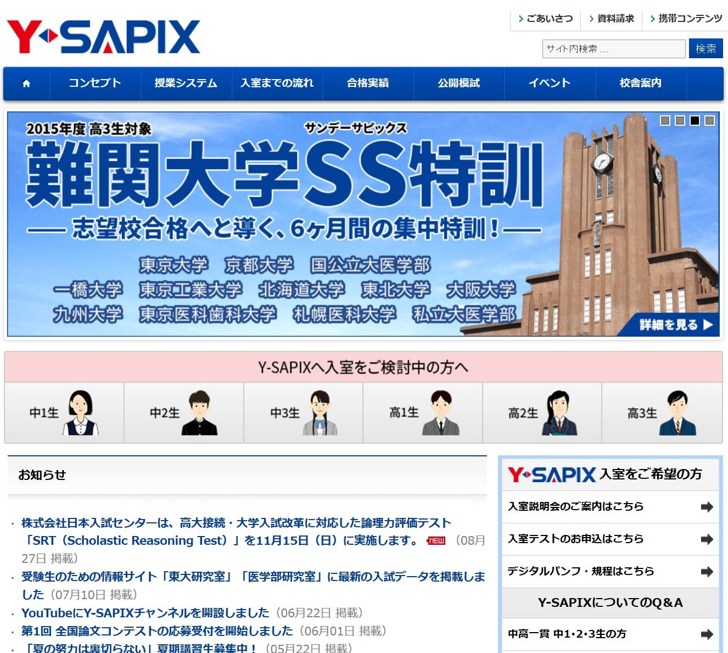This screenshot has height=653, width=728.
Task: Open the 全国論文コンテスト news link
Action: [157, 630]
